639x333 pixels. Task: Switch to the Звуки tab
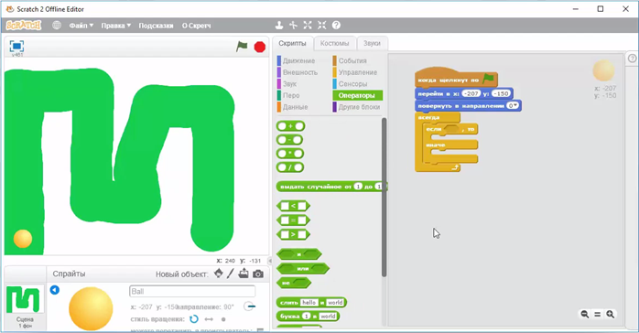pyautogui.click(x=372, y=43)
